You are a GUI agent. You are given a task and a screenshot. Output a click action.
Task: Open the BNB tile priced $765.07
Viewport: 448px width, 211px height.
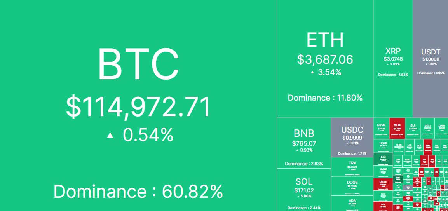coord(304,143)
